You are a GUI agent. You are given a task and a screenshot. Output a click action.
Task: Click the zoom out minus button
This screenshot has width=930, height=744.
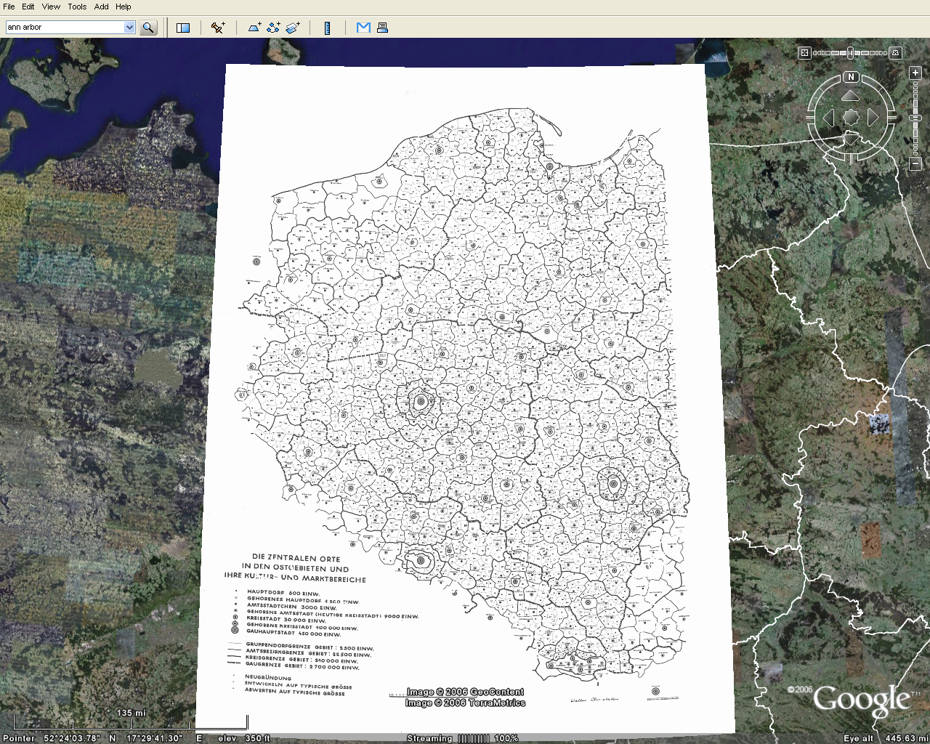point(915,165)
